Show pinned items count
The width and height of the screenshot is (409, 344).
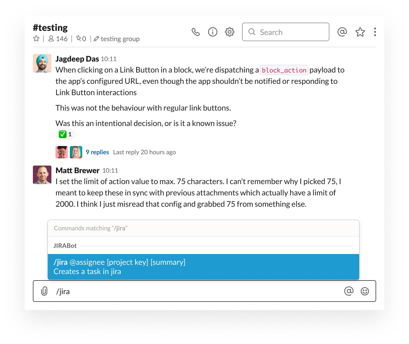[x=81, y=39]
